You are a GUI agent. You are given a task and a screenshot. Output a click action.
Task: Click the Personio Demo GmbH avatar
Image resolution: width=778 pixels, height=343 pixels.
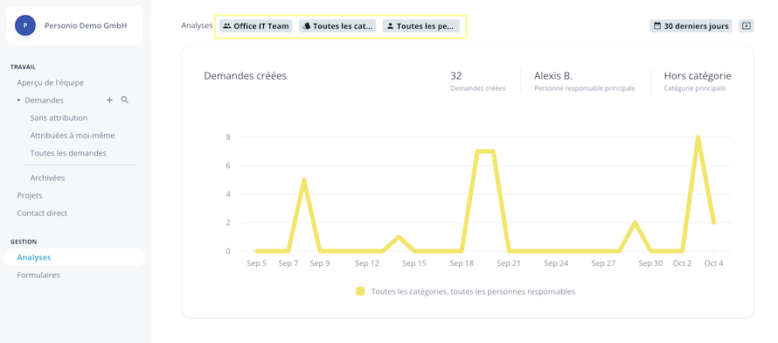tap(24, 25)
